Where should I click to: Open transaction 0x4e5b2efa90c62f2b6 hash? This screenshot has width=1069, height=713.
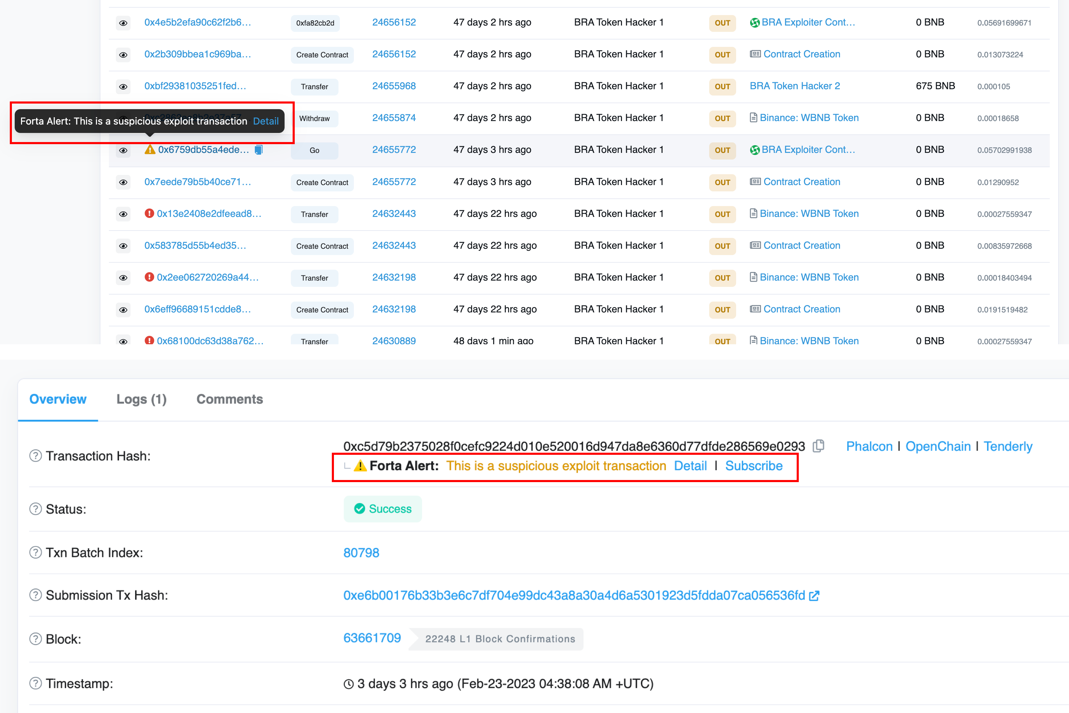197,22
